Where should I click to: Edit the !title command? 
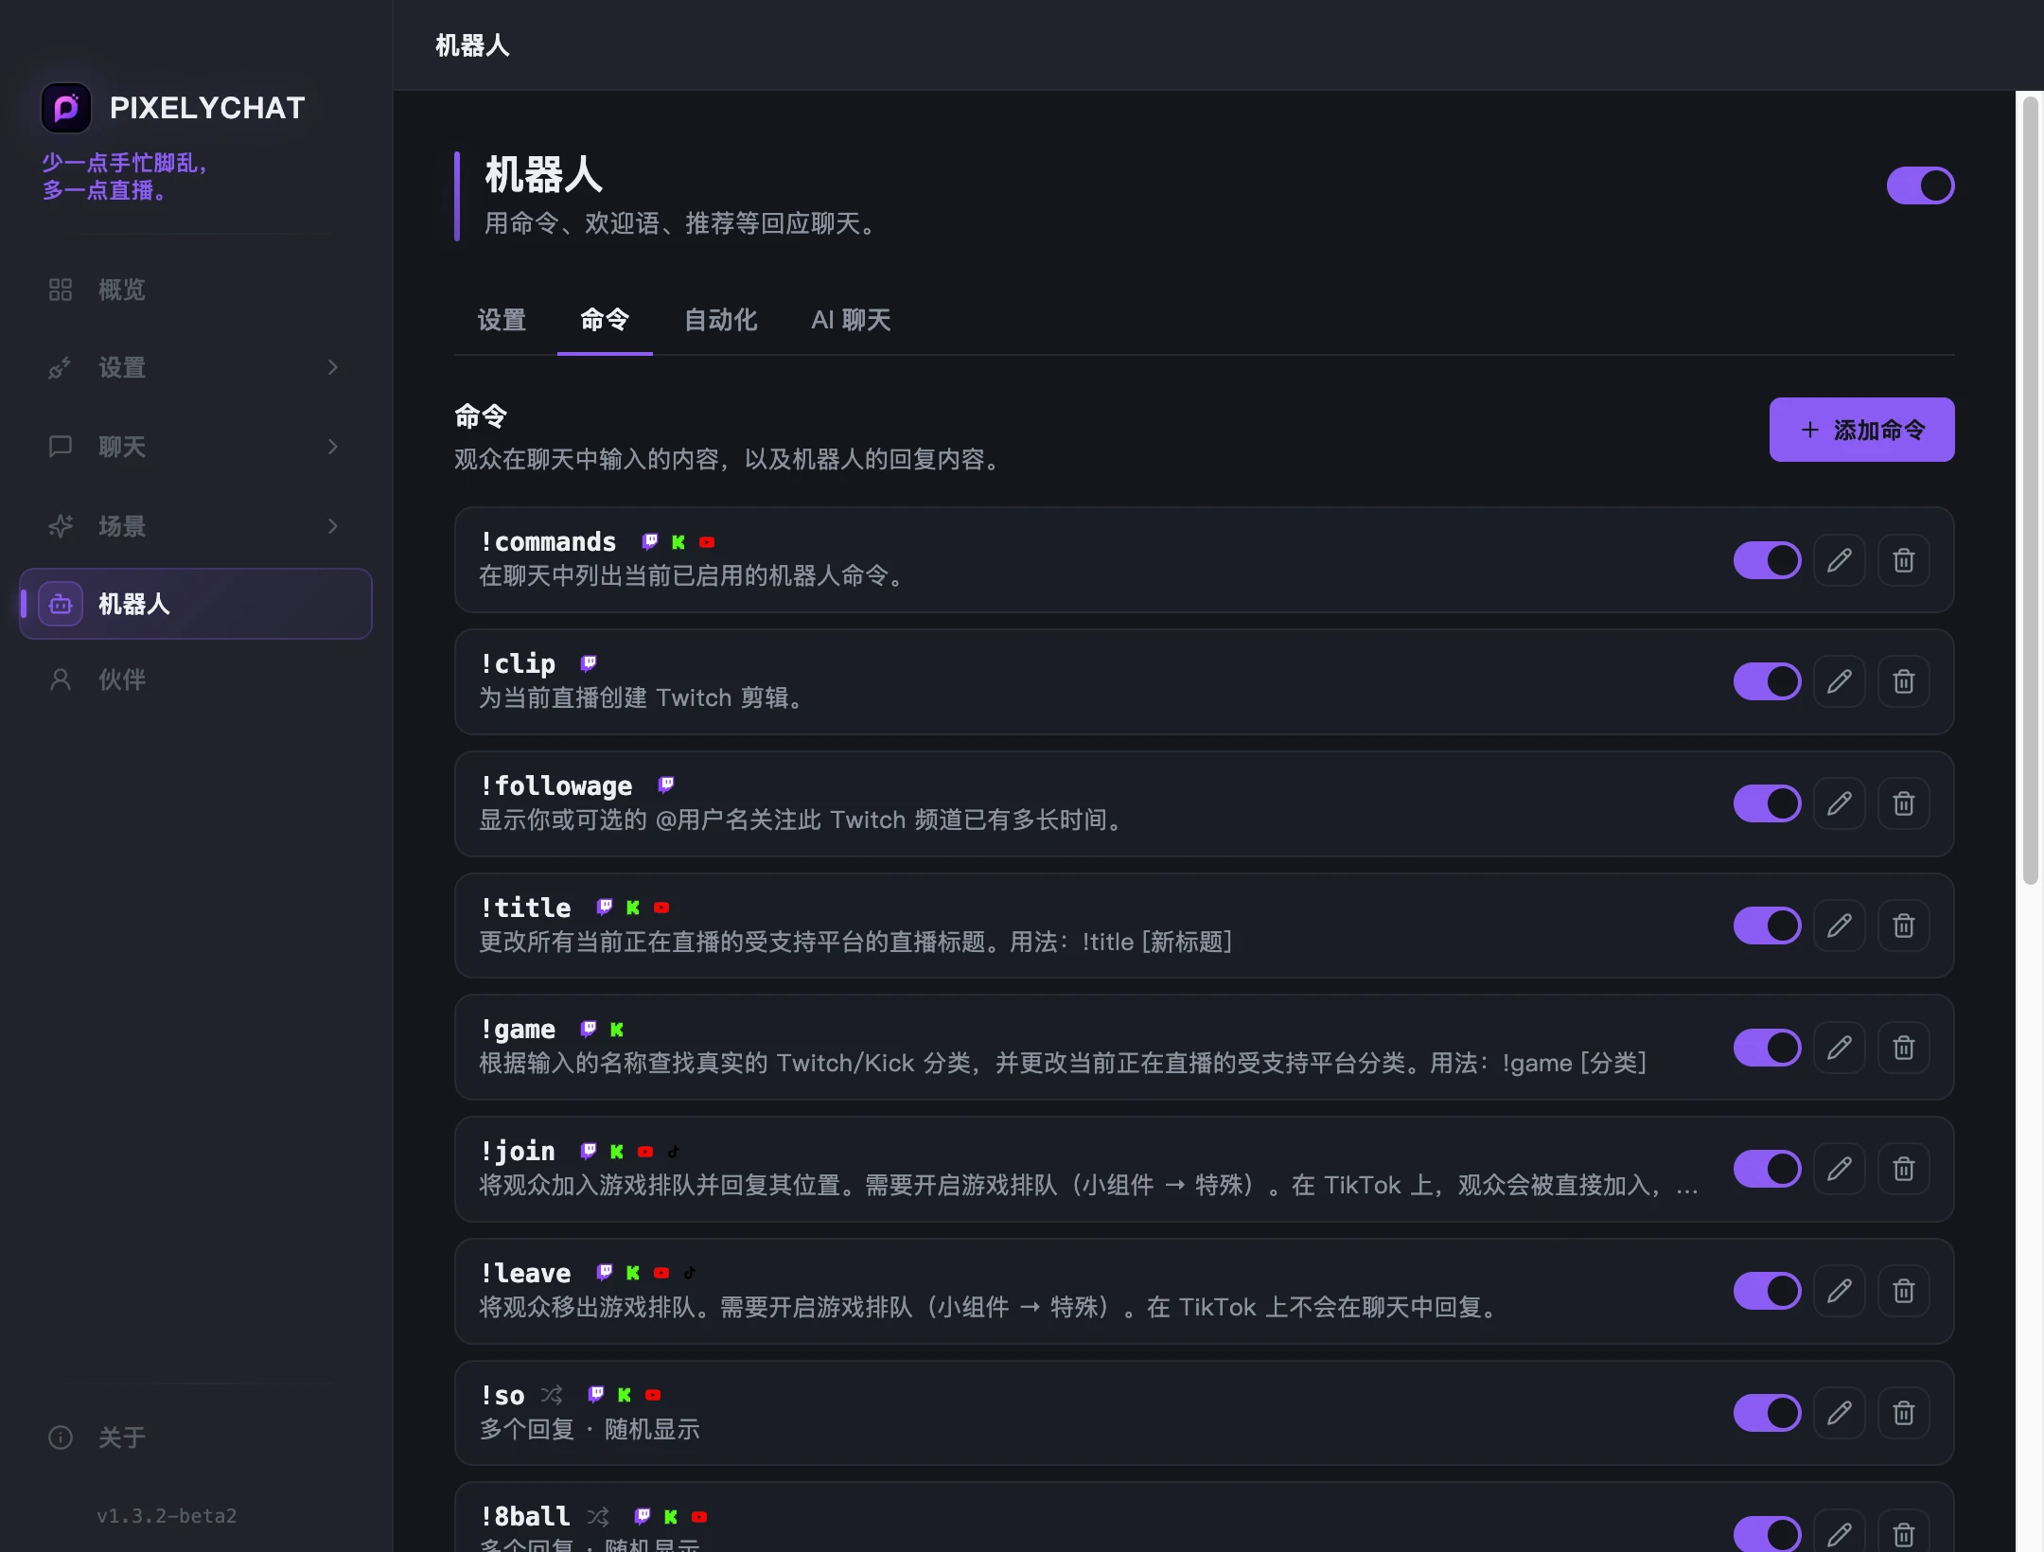point(1840,926)
